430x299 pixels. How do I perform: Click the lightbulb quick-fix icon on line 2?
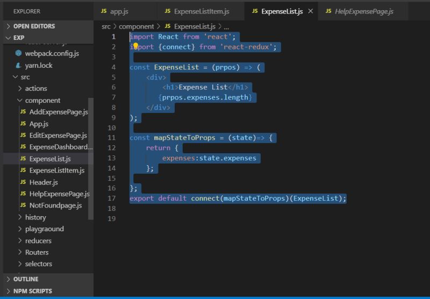point(135,46)
